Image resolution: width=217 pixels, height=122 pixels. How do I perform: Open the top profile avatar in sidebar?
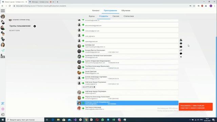pos(3,17)
